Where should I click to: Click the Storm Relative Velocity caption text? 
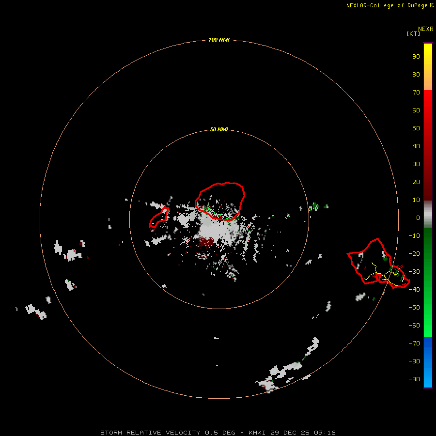coord(218,433)
